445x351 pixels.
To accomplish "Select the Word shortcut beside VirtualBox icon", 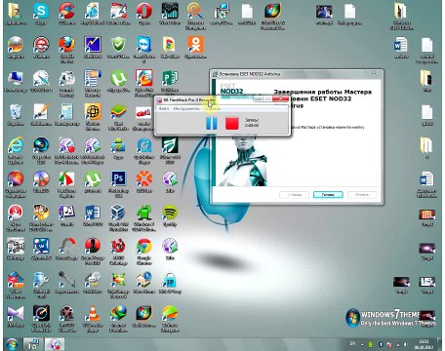I will [x=93, y=215].
